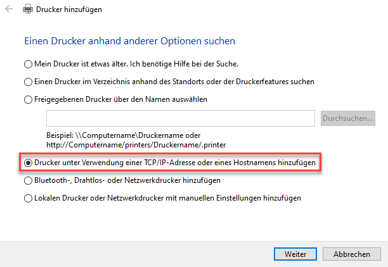
Task: Click the heading 'Einen Drucker anhand anderer Optionen suchen'
Action: click(129, 41)
